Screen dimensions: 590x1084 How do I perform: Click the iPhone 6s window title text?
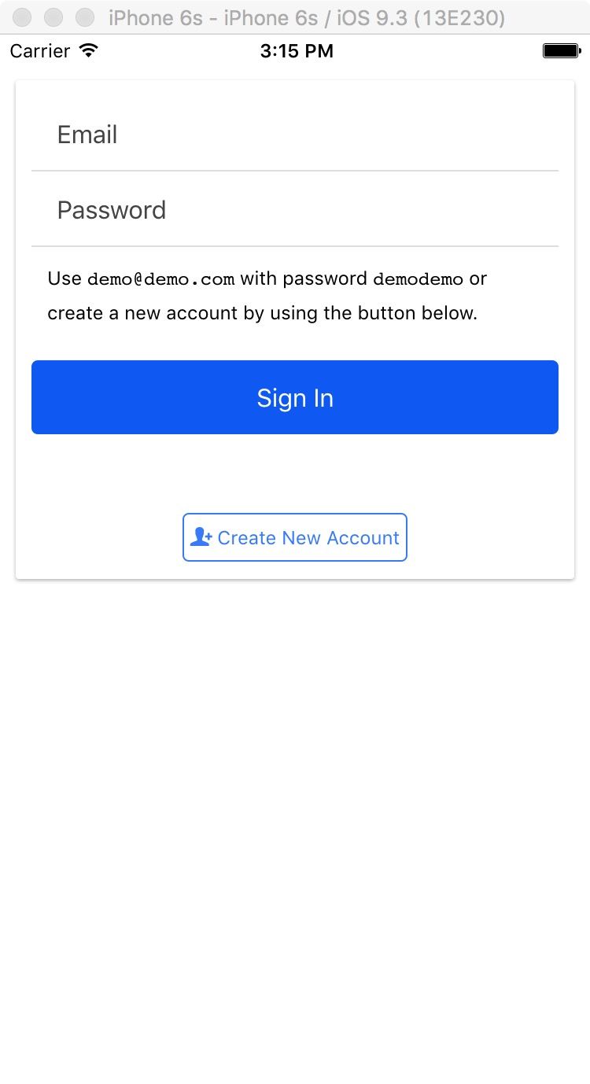[307, 17]
